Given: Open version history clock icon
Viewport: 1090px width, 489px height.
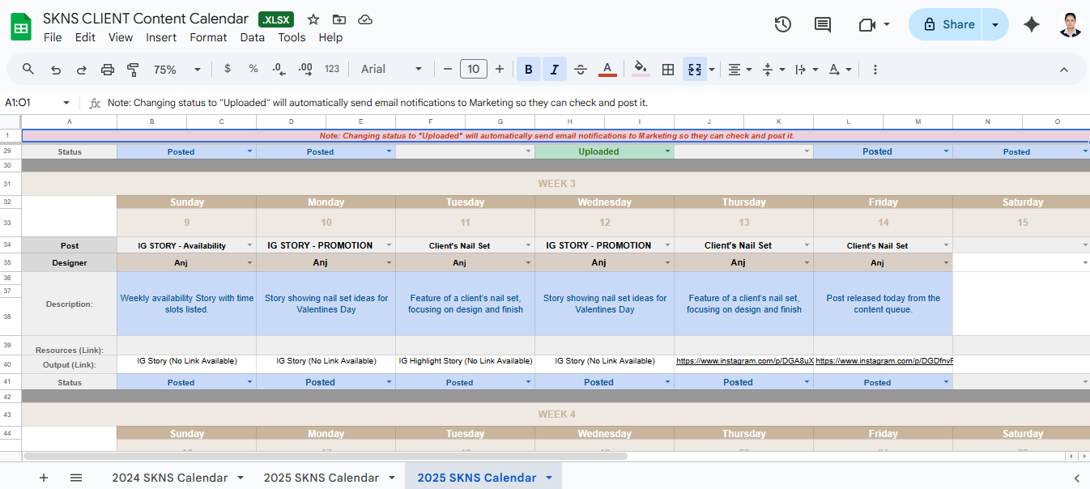Looking at the screenshot, I should pyautogui.click(x=782, y=24).
